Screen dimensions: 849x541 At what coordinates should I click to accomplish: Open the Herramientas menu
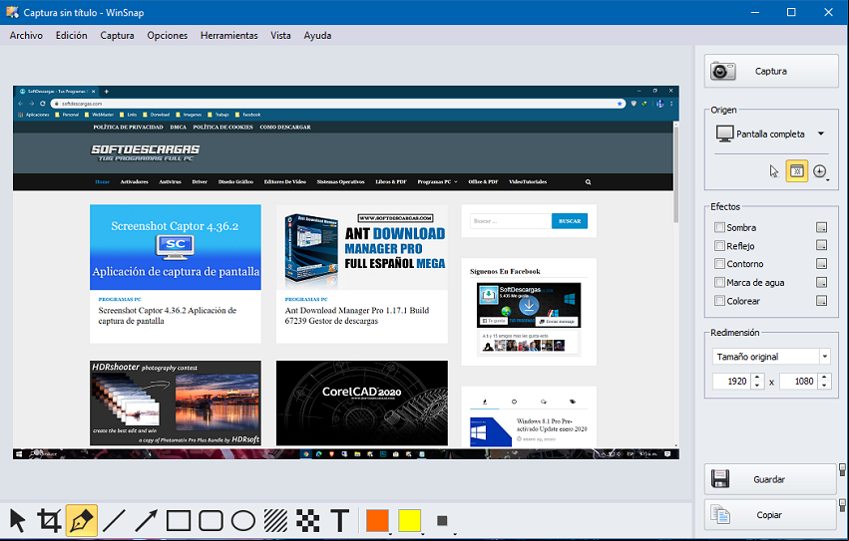(x=229, y=36)
